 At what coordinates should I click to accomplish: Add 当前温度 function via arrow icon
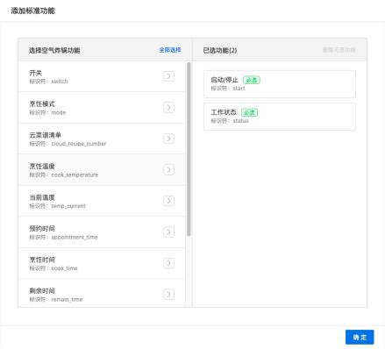click(168, 201)
